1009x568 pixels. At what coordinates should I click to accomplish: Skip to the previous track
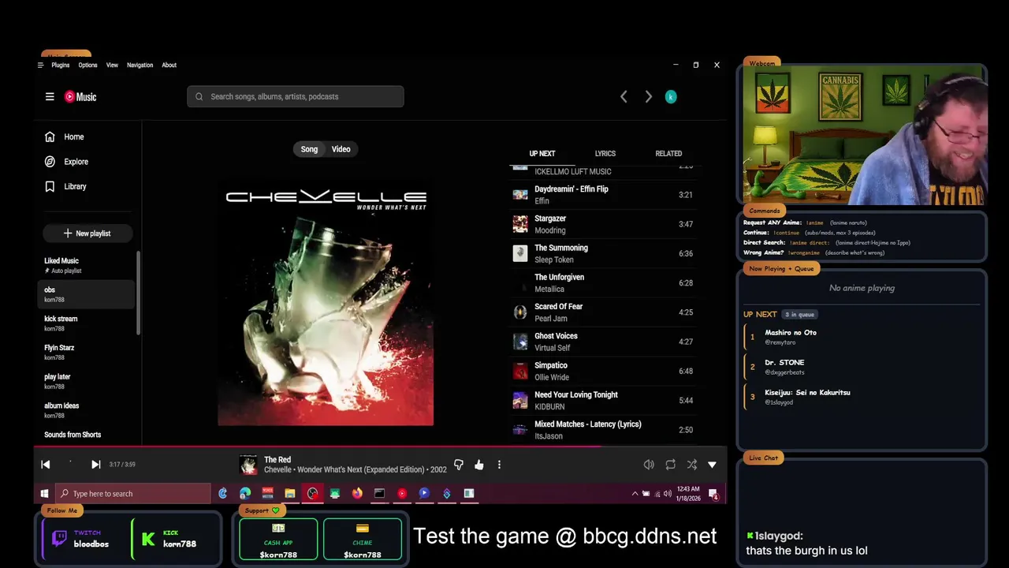tap(46, 465)
